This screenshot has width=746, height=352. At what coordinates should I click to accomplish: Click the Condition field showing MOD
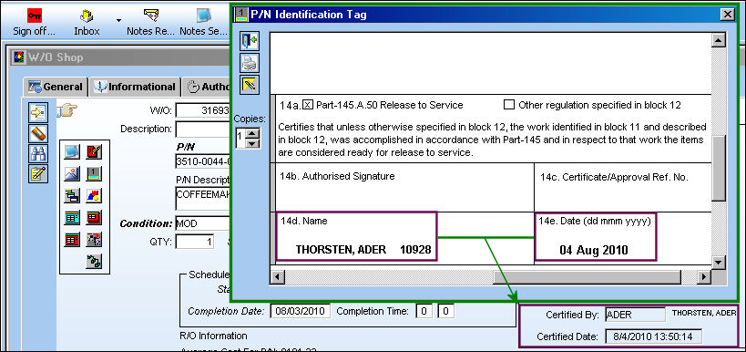click(203, 223)
